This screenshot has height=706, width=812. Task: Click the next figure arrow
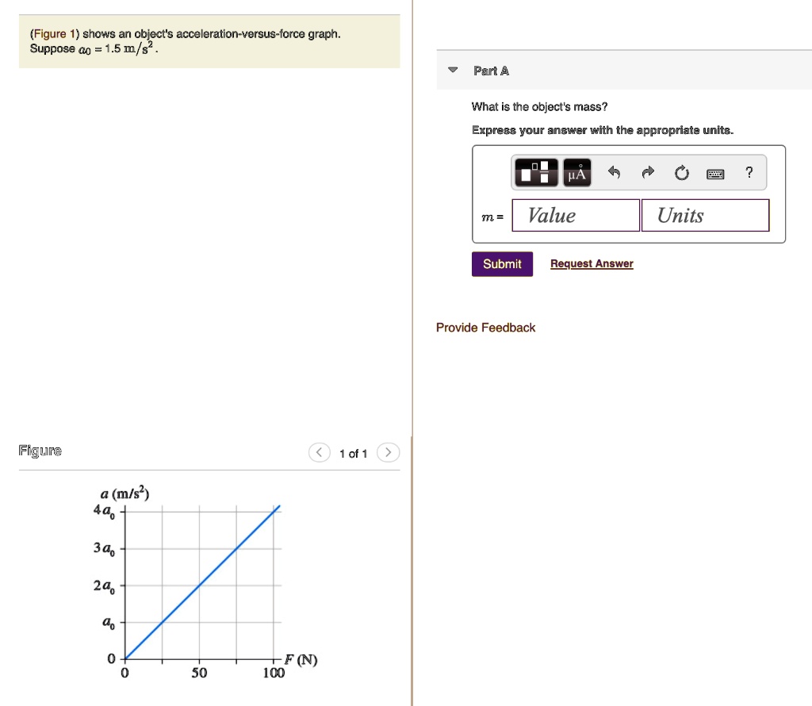pos(388,452)
